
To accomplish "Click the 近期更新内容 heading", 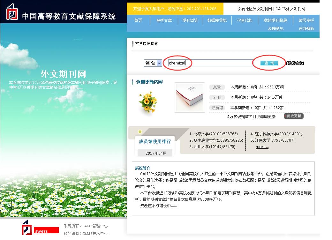I will 149,82.
